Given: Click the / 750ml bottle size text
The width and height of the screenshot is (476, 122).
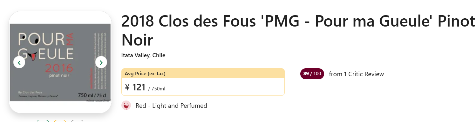Looking at the screenshot, I should pos(157,89).
